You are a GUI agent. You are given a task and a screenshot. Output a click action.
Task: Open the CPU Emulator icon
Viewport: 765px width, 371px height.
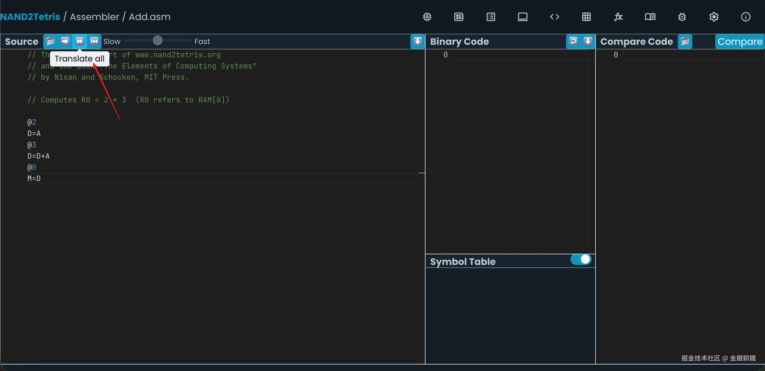(459, 17)
